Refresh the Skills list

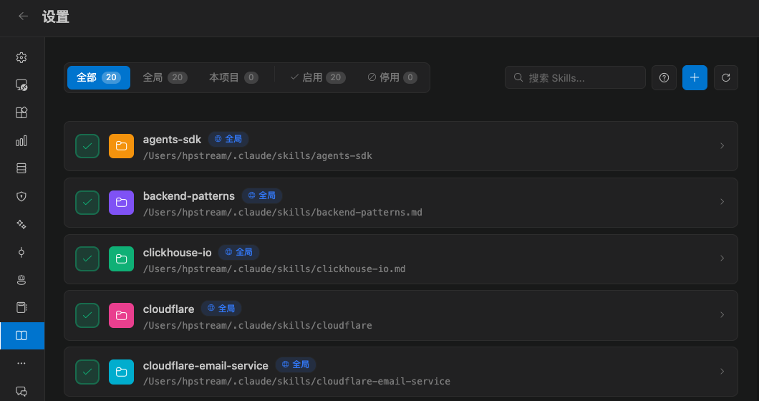click(726, 77)
